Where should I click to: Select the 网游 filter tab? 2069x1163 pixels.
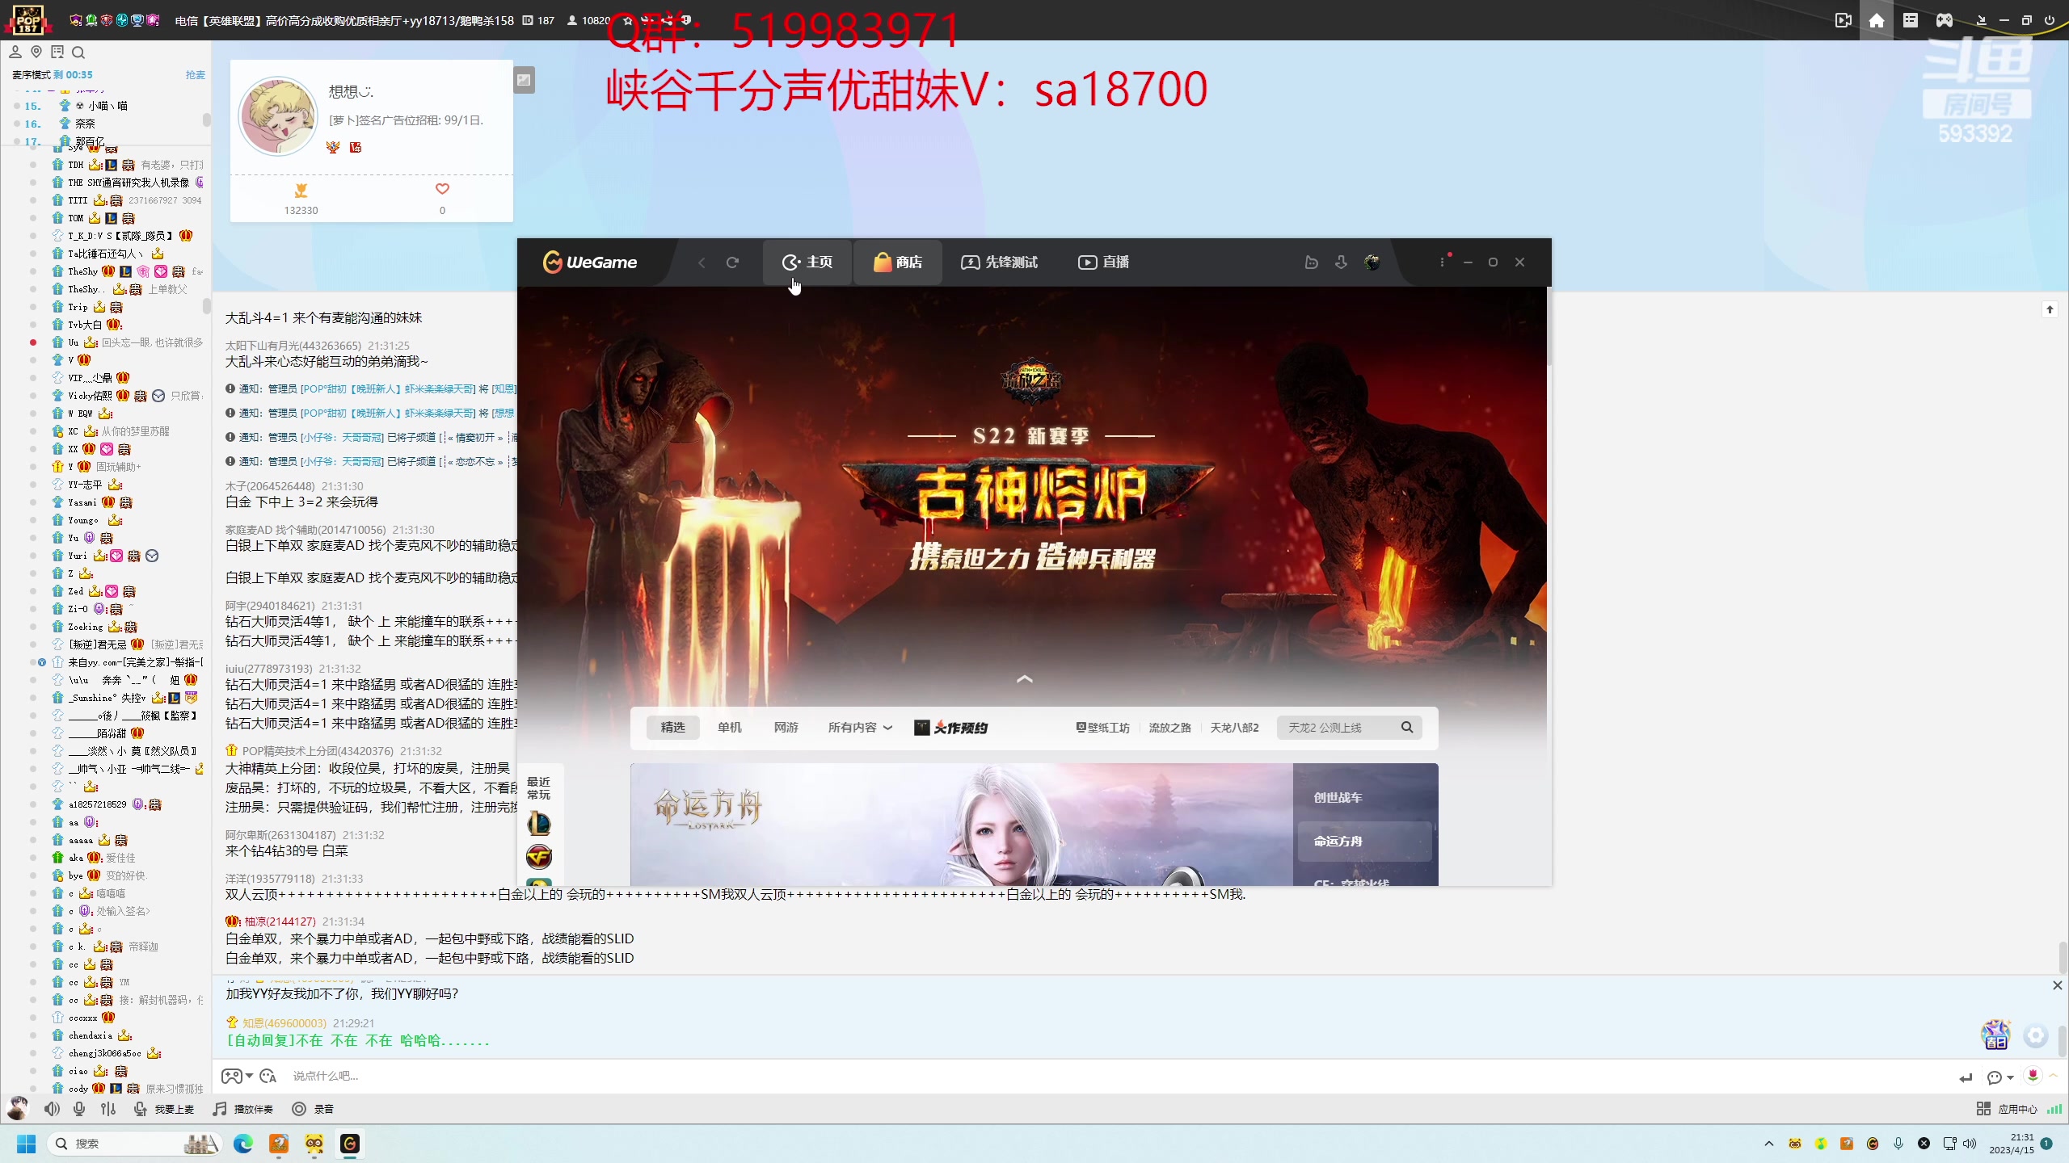(x=786, y=728)
